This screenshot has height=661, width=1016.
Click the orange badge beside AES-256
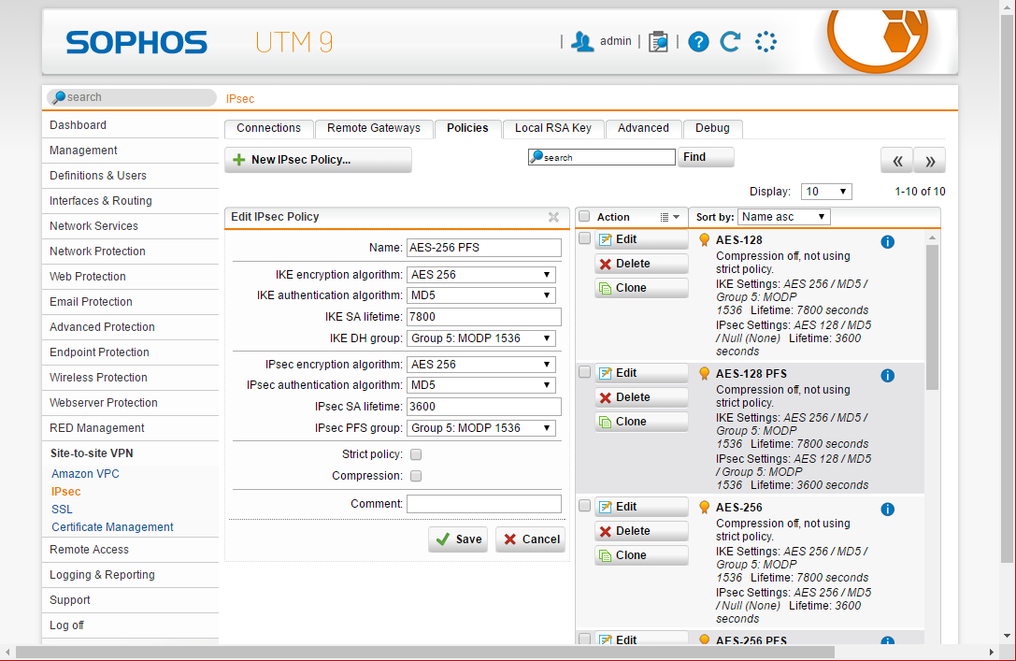click(705, 507)
